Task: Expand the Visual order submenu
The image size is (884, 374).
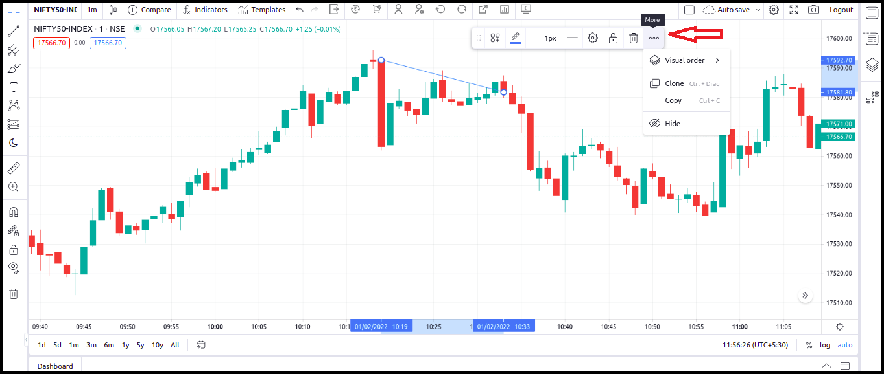Action: (x=687, y=60)
